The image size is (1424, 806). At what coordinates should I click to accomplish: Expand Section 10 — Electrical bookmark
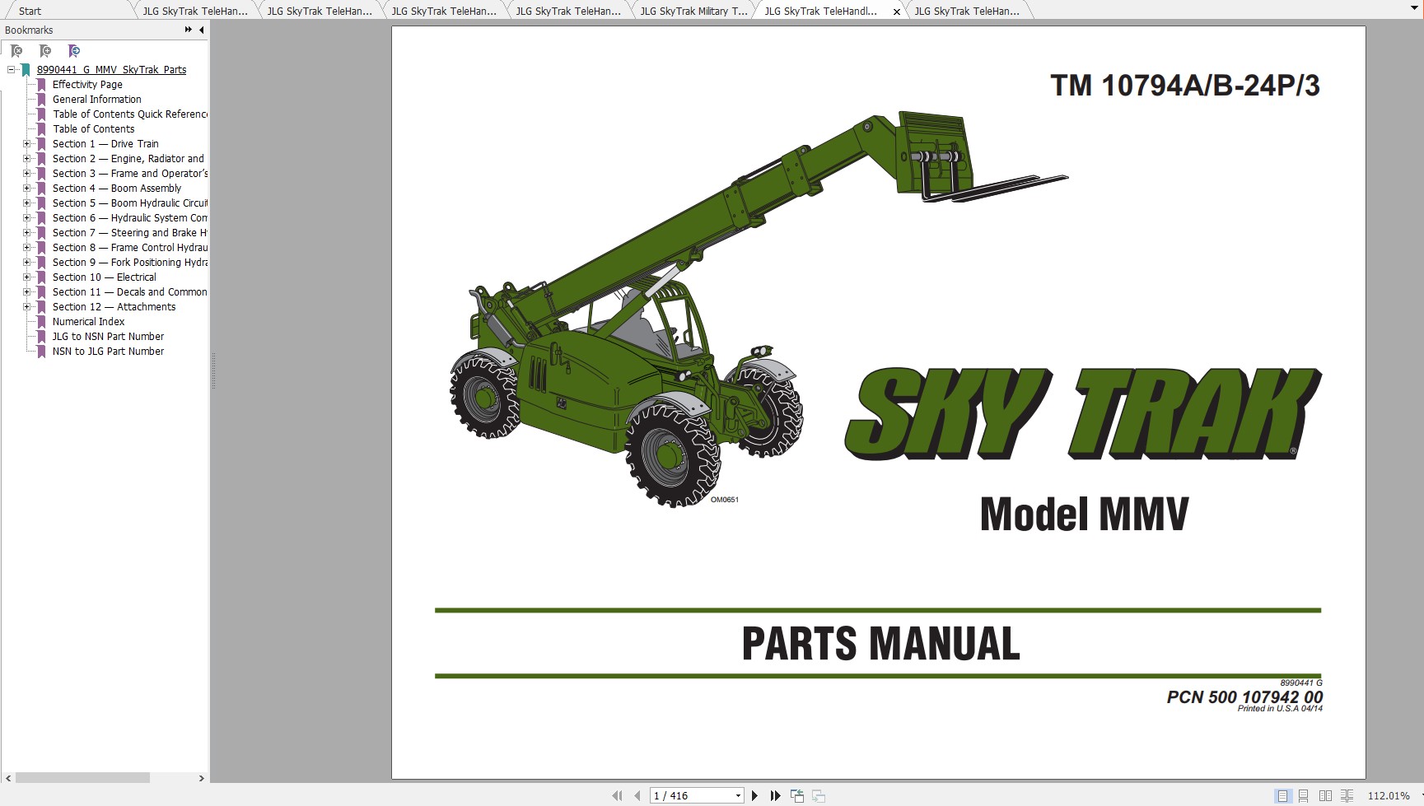pyautogui.click(x=26, y=277)
